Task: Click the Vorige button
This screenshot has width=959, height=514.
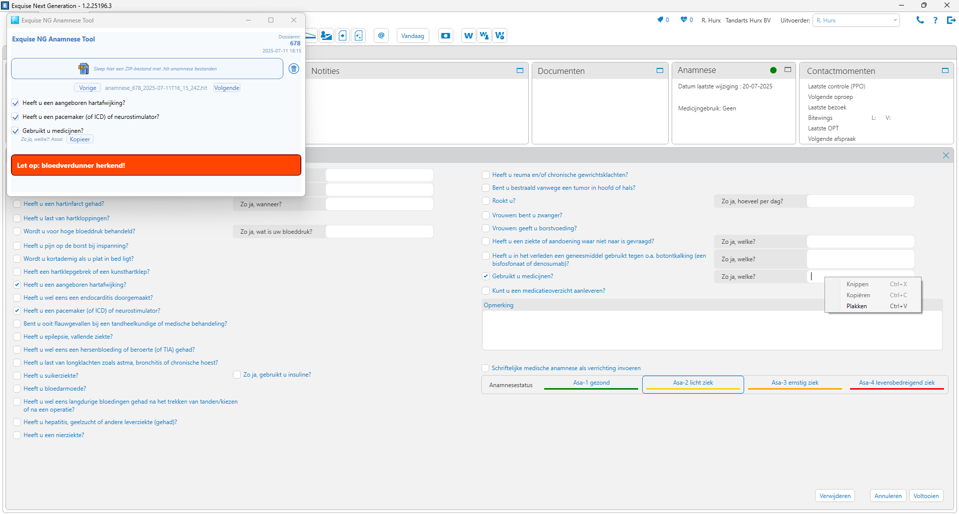Action: 87,88
